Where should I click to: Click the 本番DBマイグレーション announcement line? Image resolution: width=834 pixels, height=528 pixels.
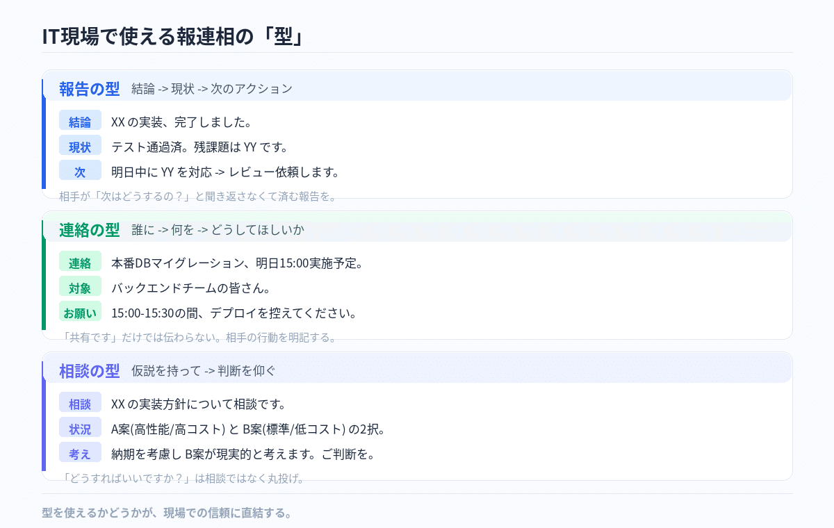pos(237,263)
